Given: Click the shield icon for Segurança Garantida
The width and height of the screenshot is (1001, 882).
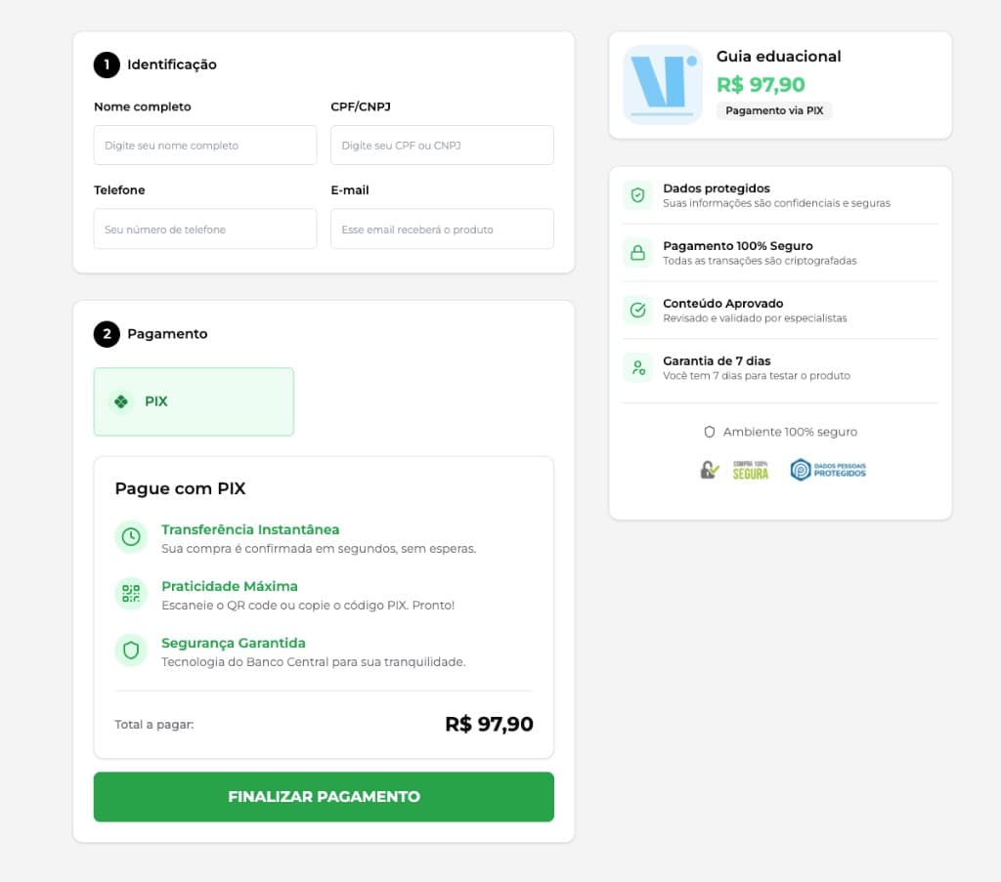Looking at the screenshot, I should (131, 651).
